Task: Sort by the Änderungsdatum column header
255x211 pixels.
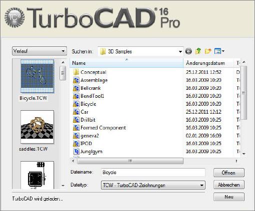Action: pyautogui.click(x=208, y=63)
